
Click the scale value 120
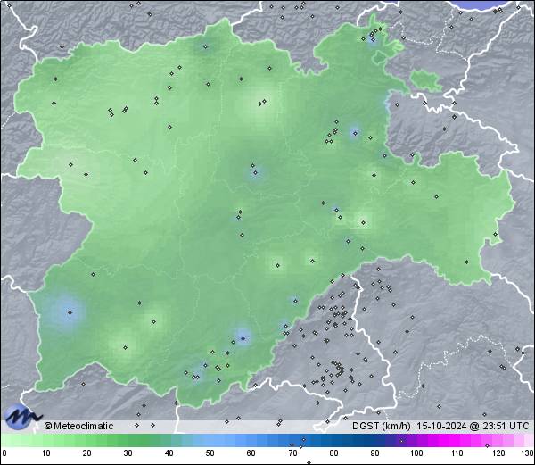498,453
